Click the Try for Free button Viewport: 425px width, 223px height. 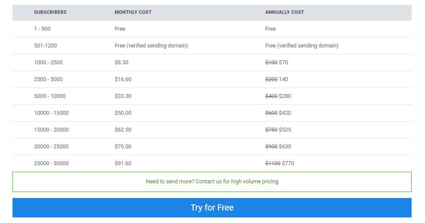(x=212, y=207)
